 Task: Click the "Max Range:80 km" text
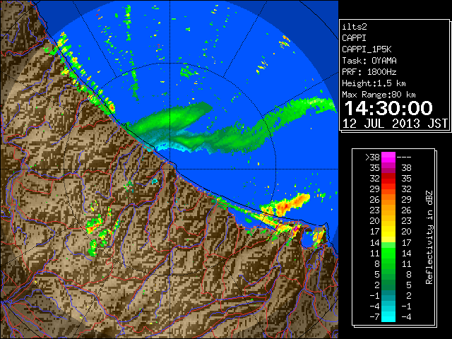[x=379, y=95]
